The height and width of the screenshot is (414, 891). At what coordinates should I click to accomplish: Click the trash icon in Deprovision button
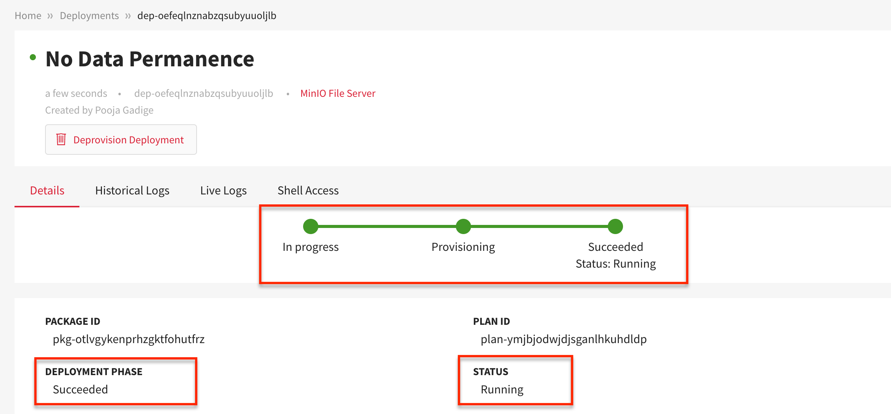coord(61,139)
